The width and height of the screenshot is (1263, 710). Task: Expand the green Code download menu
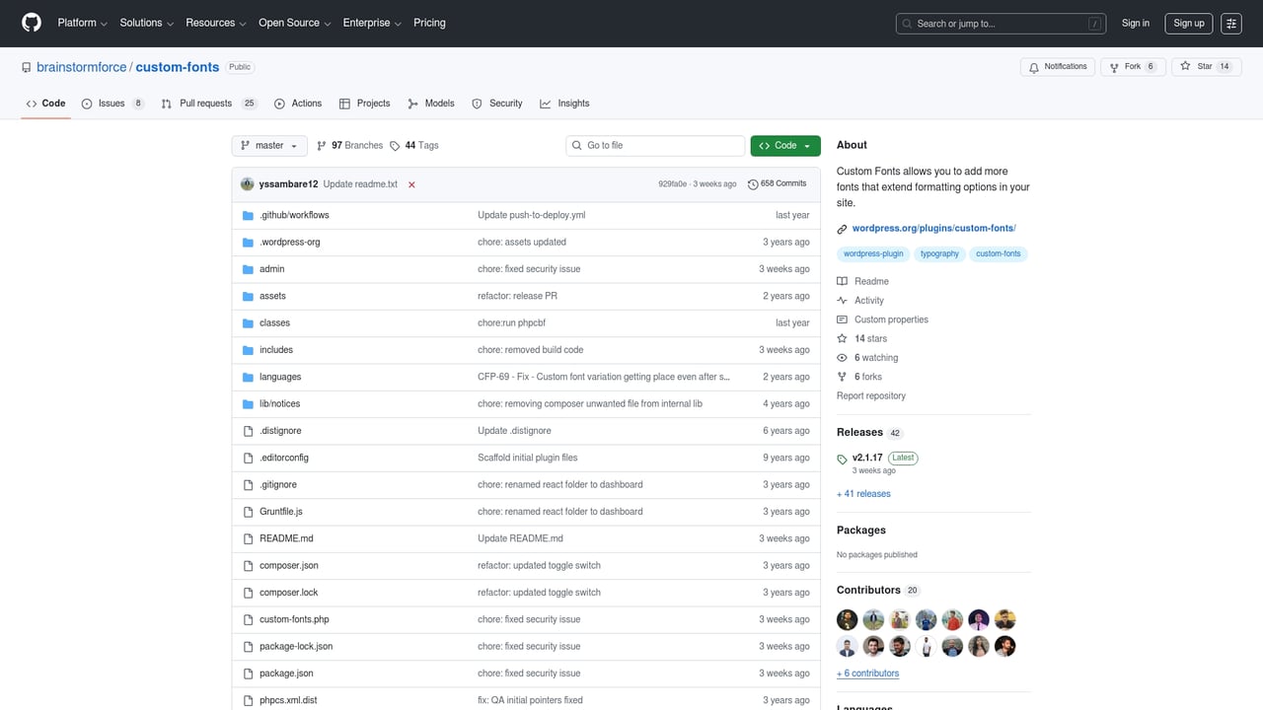[x=784, y=145]
